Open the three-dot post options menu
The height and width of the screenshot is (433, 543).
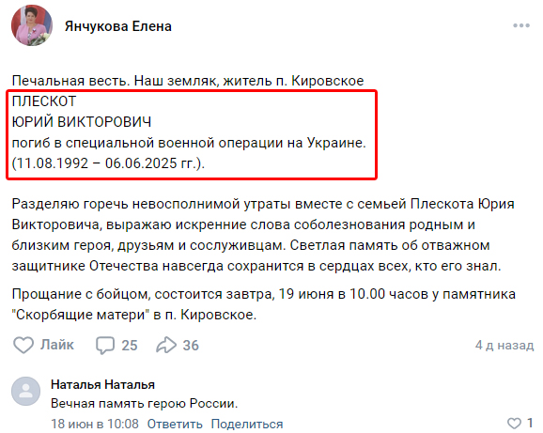coord(521,25)
